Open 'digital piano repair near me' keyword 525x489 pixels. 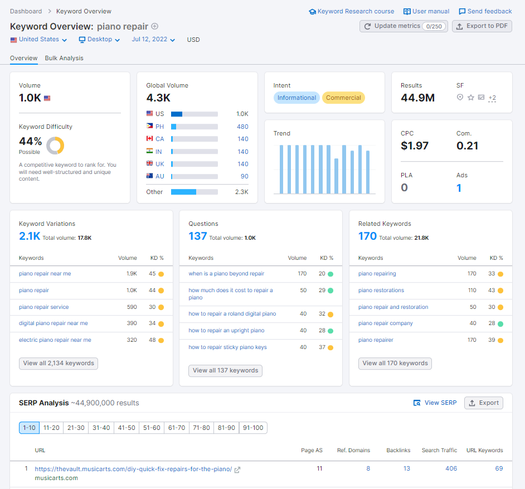click(54, 323)
